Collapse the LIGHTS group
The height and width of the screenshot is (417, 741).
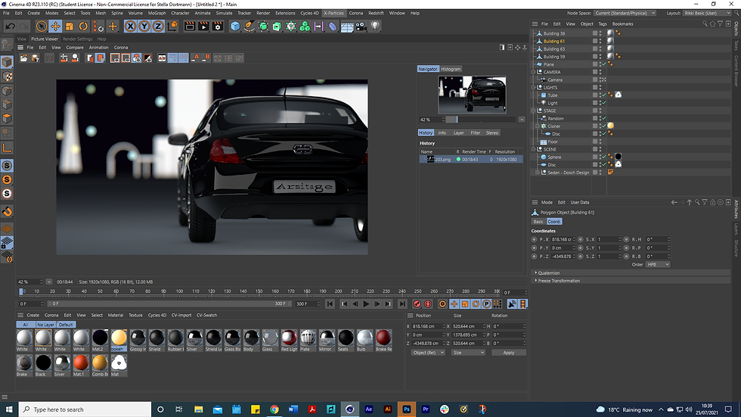click(x=534, y=88)
